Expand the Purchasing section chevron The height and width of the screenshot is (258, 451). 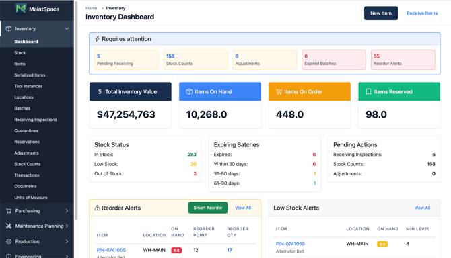coord(67,211)
